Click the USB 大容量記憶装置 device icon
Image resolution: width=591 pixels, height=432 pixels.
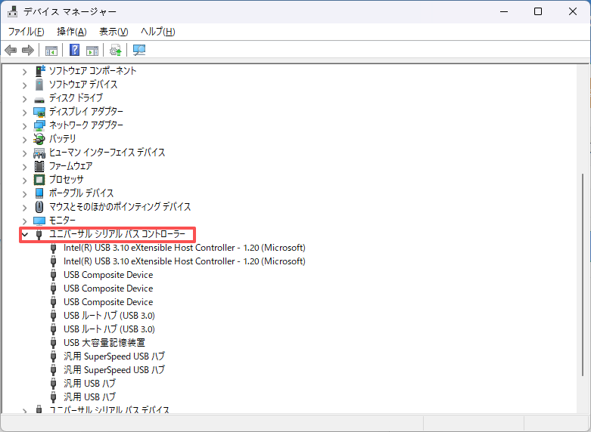[54, 343]
